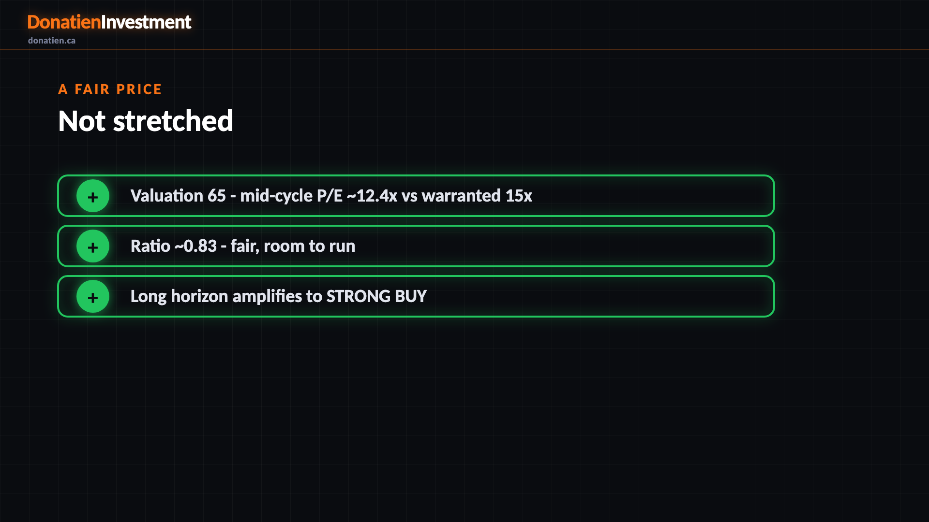
Task: Click the white Investment word in logo
Action: coord(146,22)
